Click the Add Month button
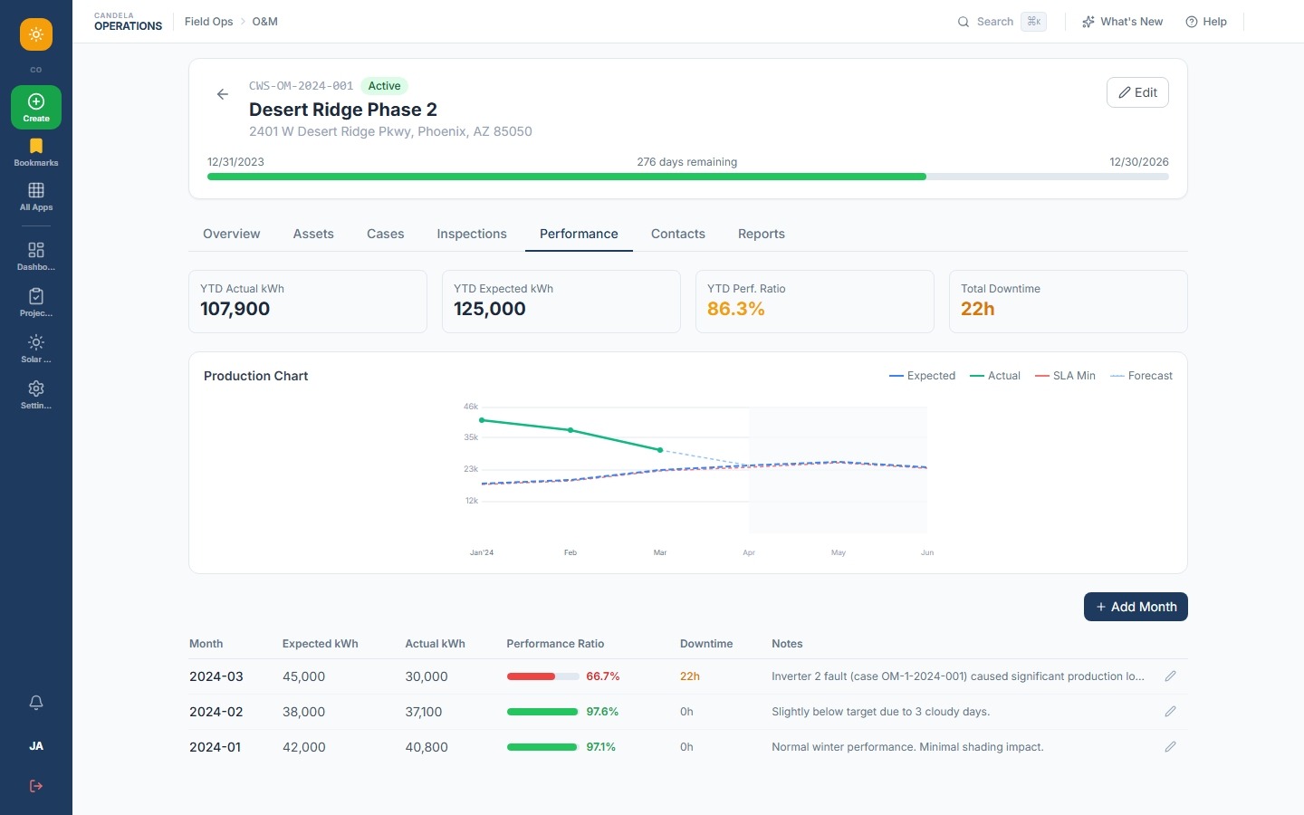Viewport: 1304px width, 815px height. click(x=1136, y=607)
